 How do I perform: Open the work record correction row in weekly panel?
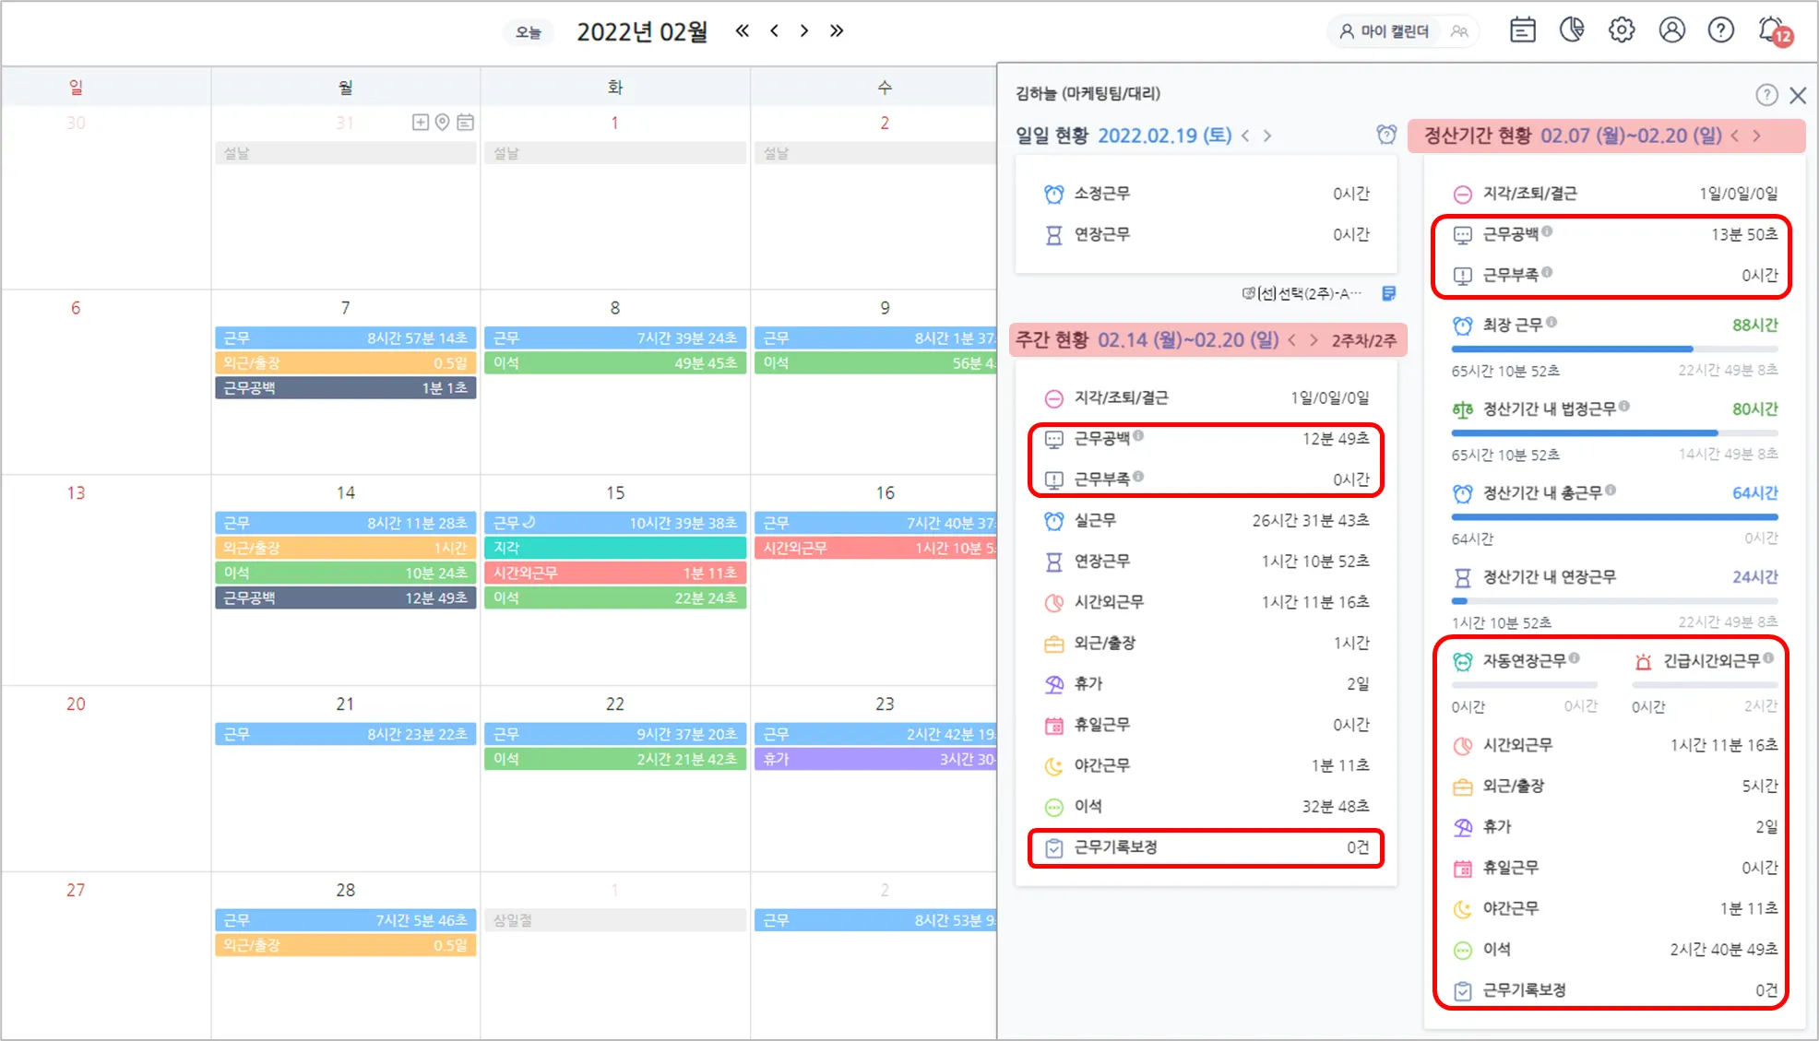click(1206, 847)
